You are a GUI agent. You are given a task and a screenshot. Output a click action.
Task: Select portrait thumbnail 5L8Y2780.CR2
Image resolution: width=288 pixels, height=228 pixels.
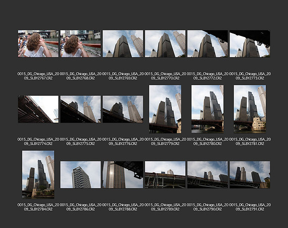point(208,109)
